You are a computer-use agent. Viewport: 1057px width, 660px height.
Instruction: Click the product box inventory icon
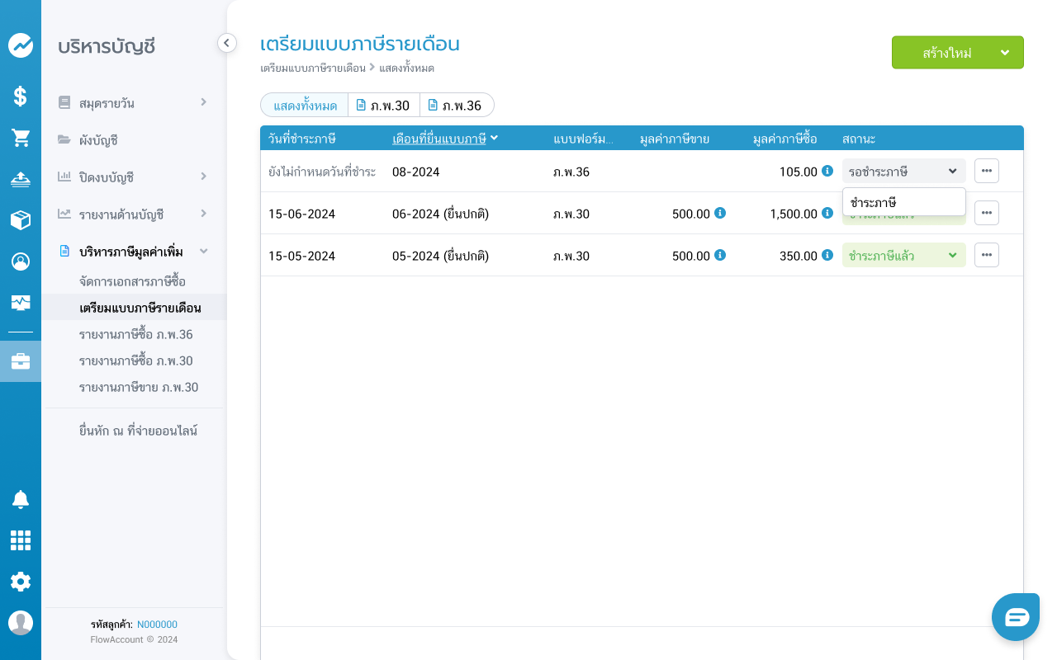pyautogui.click(x=21, y=220)
